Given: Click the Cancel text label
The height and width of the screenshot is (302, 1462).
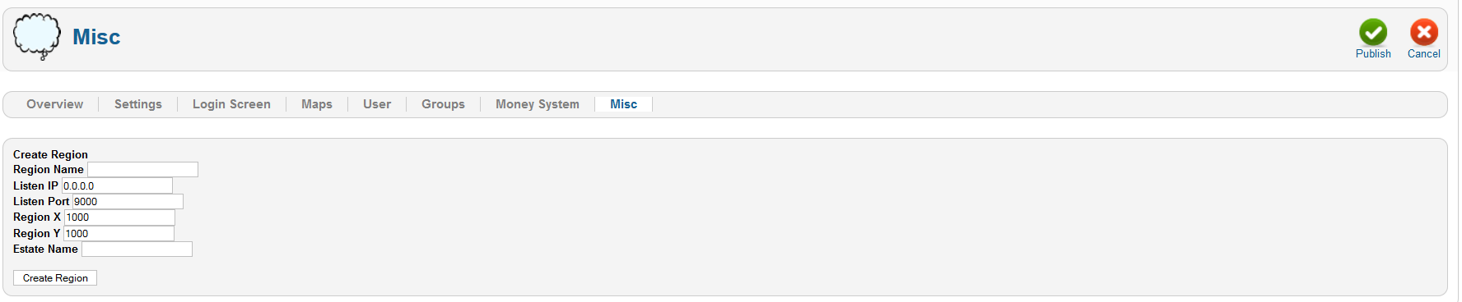Looking at the screenshot, I should click(1424, 53).
